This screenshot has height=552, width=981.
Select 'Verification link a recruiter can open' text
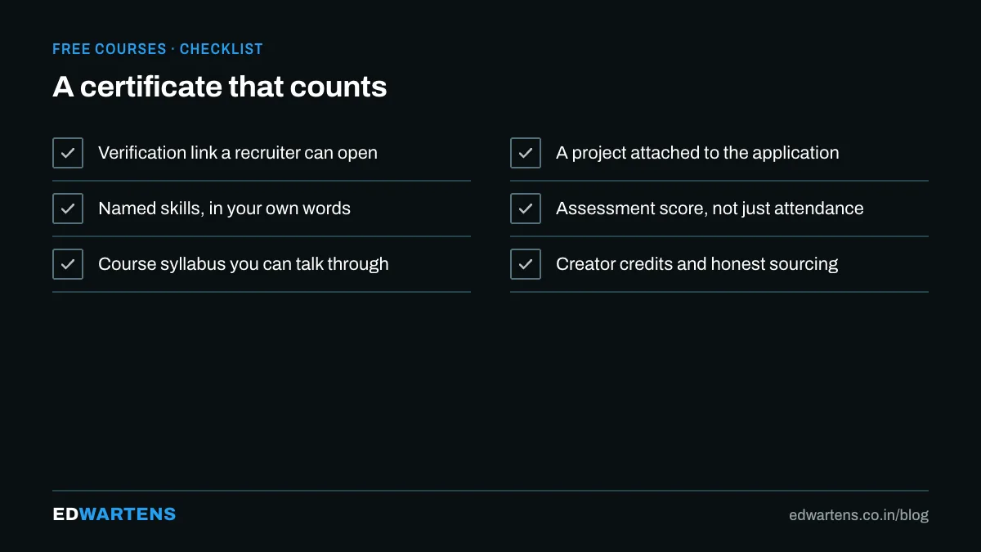coord(238,153)
